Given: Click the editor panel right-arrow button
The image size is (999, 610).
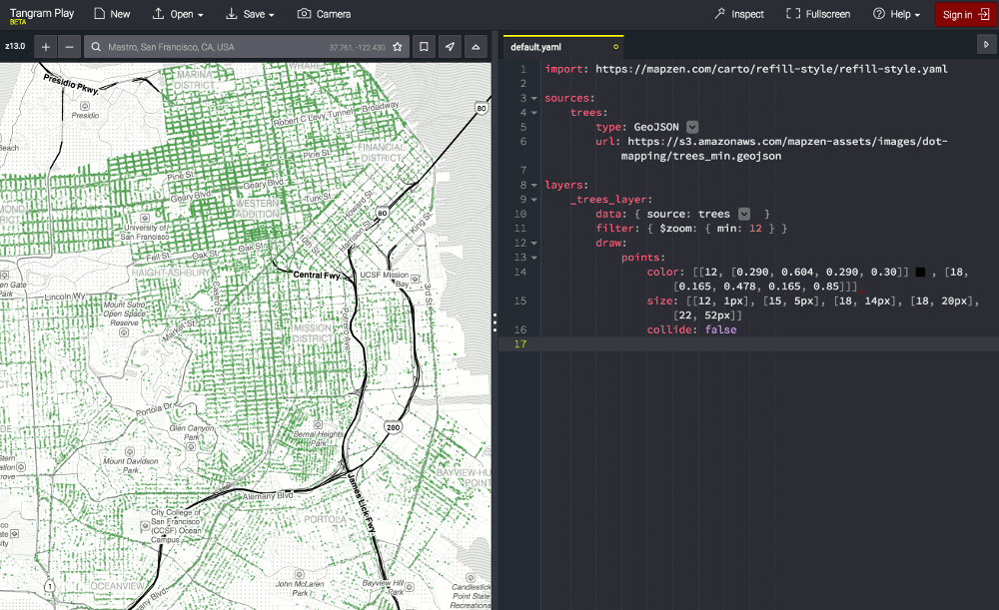Looking at the screenshot, I should (986, 45).
